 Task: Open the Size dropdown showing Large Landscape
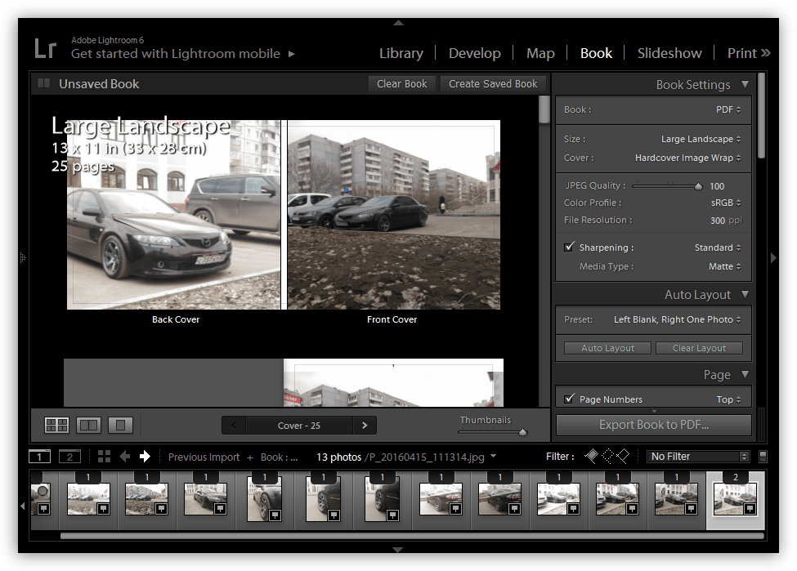coord(701,140)
